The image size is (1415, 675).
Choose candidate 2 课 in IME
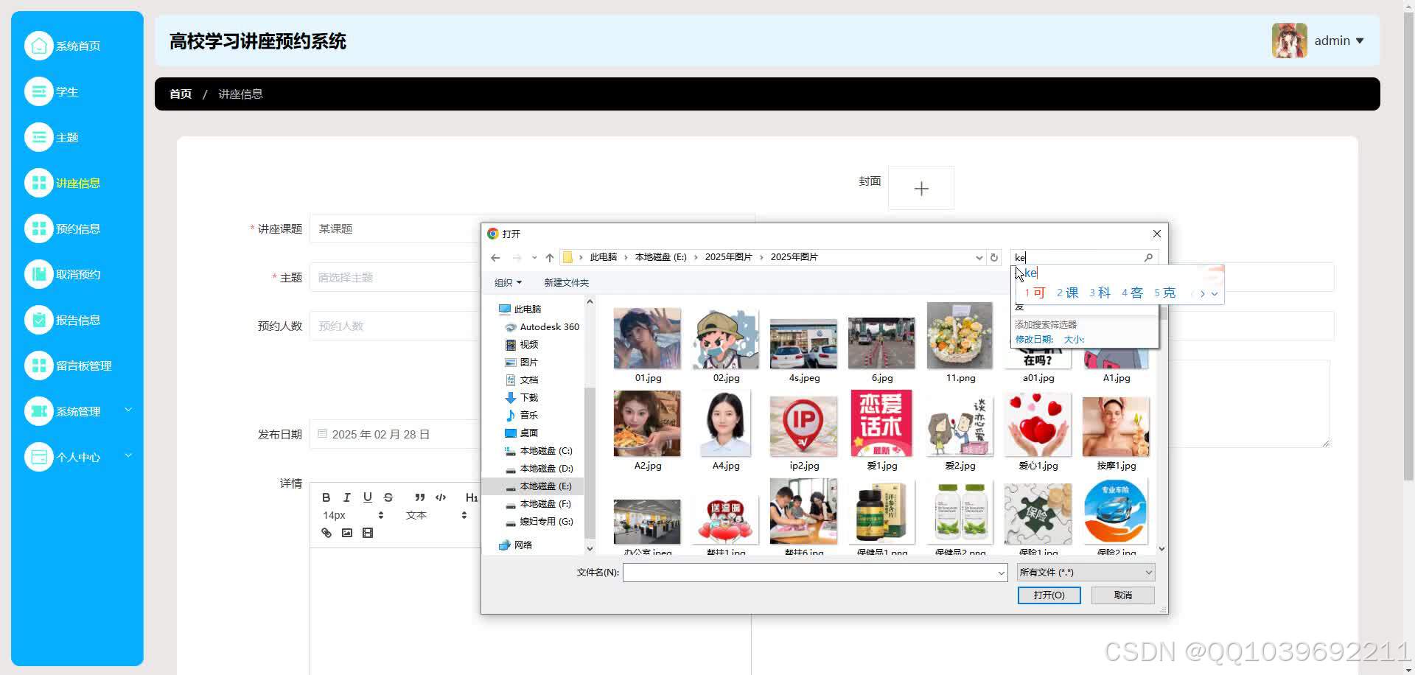coord(1067,293)
